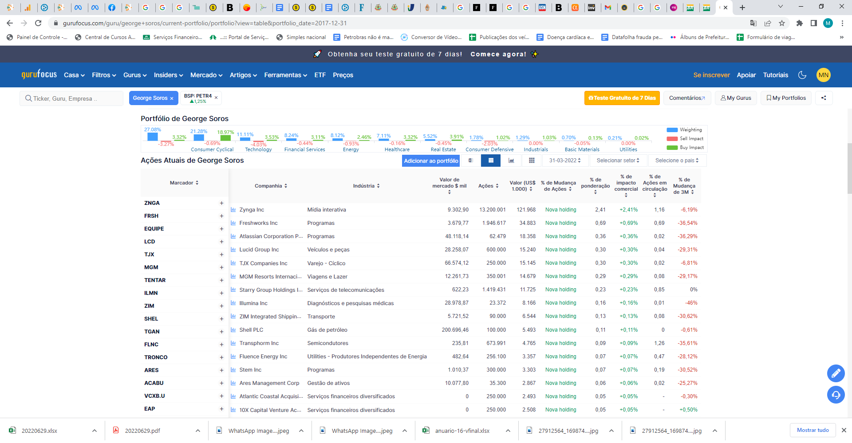Expand the LCD marker row plus
Screen dimensions: 852x443
pos(221,242)
